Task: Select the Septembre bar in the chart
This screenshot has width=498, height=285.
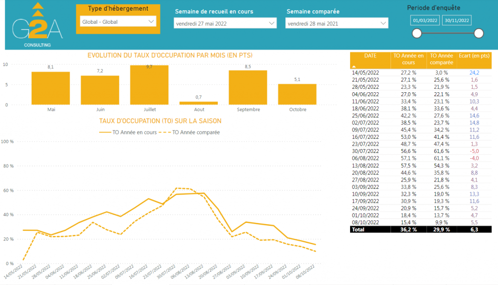Action: pyautogui.click(x=248, y=87)
